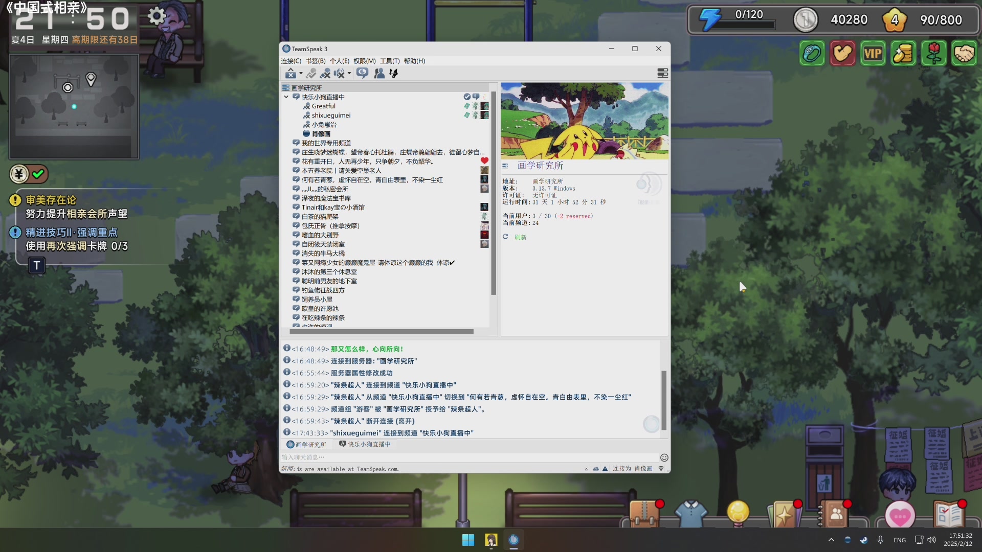Show hidden system tray icons chevron
Viewport: 982px width, 552px height.
(x=831, y=540)
